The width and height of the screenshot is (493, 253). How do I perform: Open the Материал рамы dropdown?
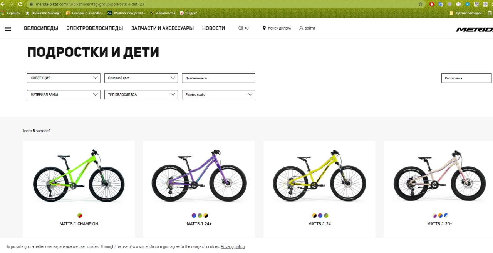64,94
